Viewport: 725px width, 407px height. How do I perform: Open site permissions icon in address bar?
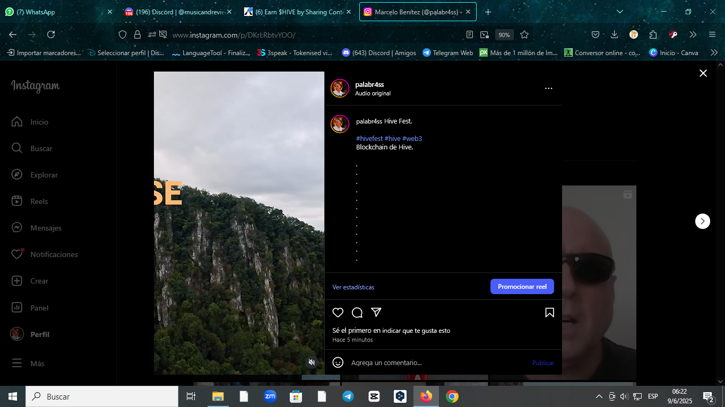point(152,34)
